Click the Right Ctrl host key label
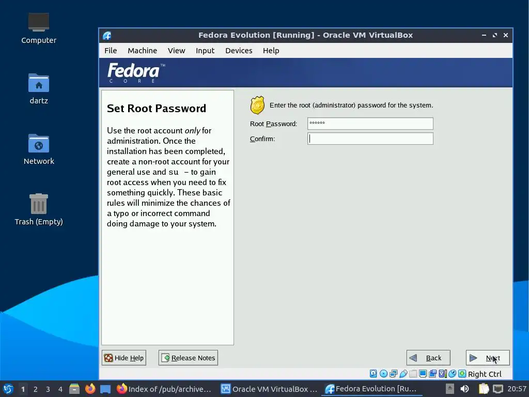This screenshot has width=529, height=397. pos(485,374)
